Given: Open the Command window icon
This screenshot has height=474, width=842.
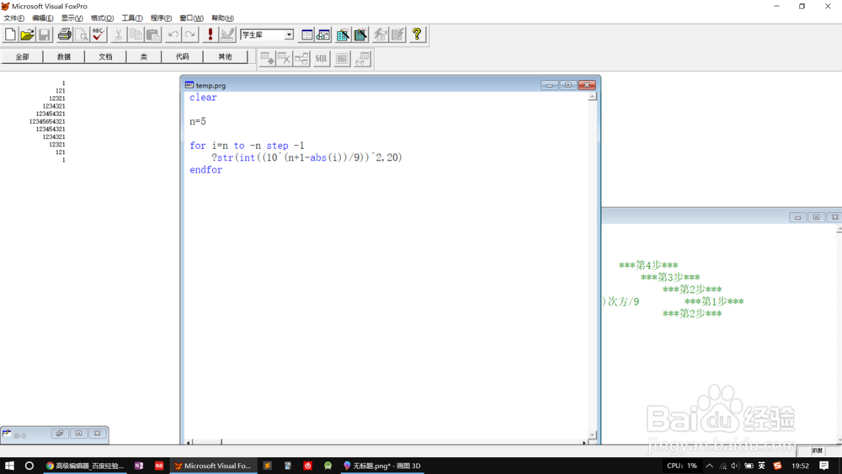Looking at the screenshot, I should point(306,35).
